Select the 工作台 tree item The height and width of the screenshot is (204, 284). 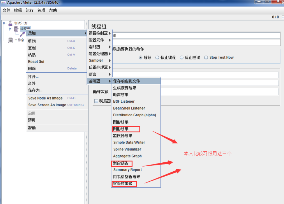(x=19, y=40)
